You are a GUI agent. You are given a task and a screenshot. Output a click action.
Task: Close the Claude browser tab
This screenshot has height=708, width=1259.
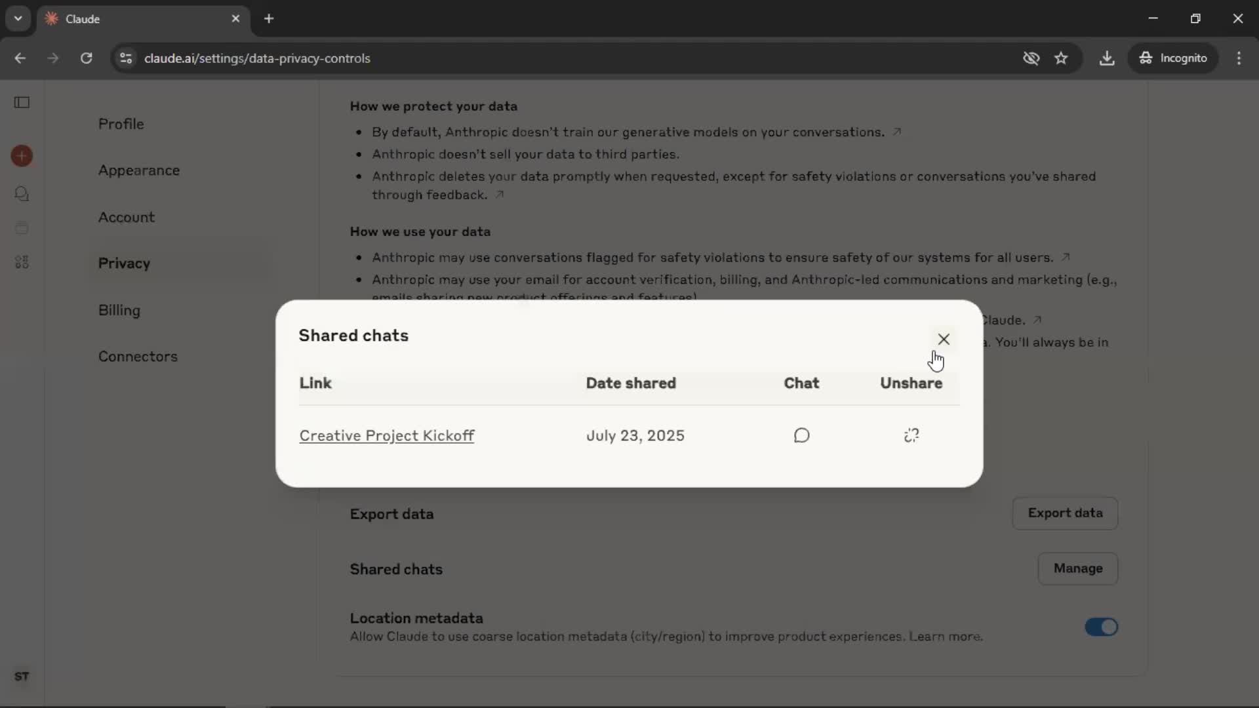(236, 19)
